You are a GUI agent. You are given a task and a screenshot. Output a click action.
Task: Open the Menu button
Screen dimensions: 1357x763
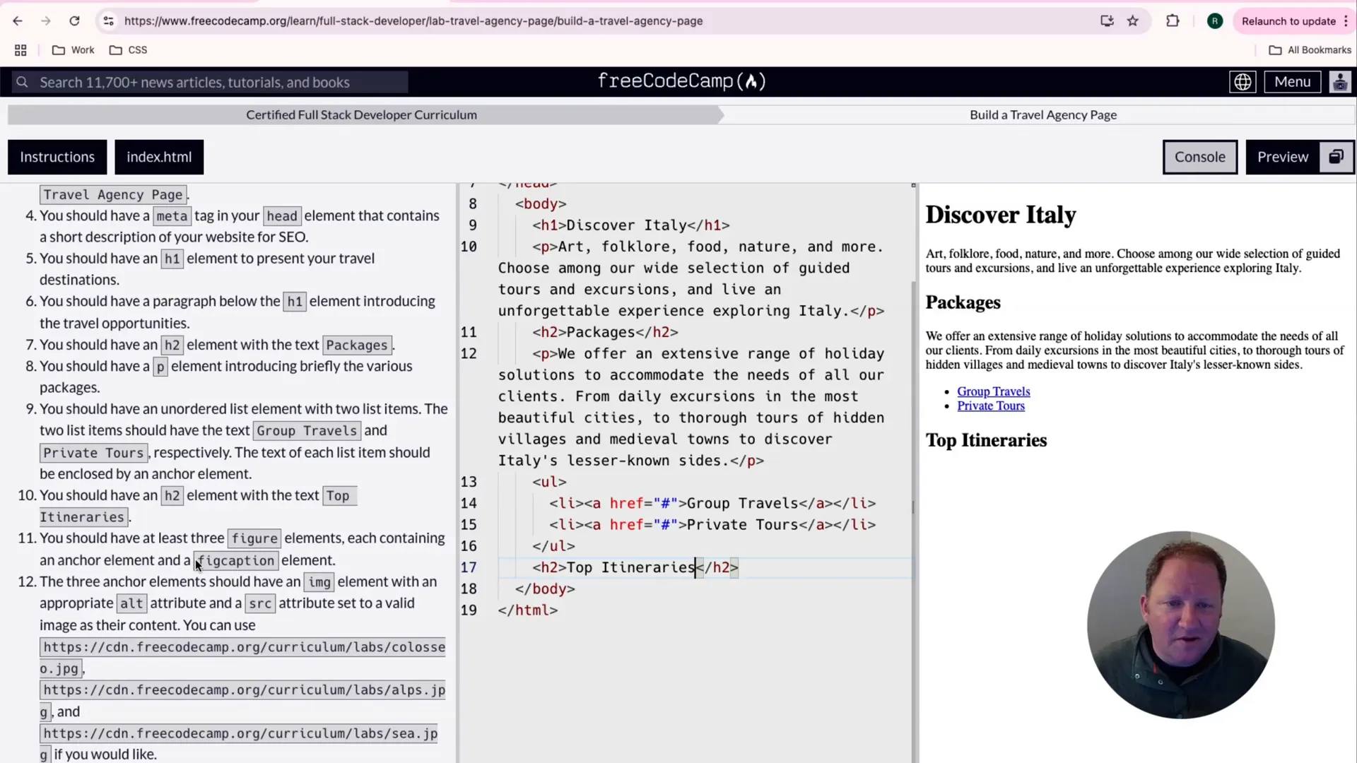point(1292,82)
